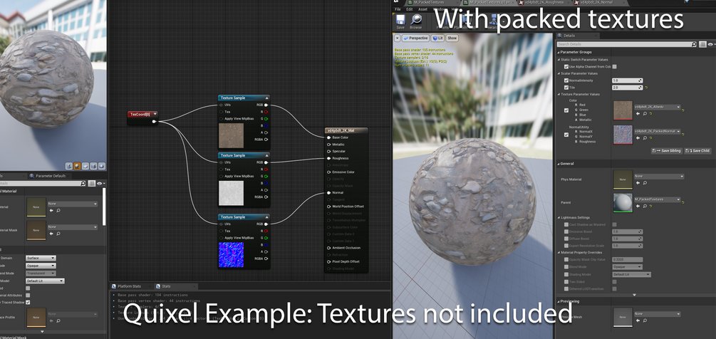Click the TexCoord node output pin
Viewport: 716px width, 339px height.
coord(154,121)
